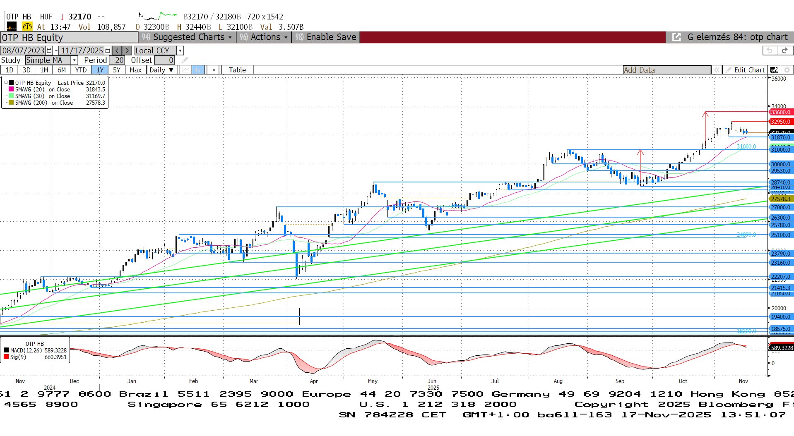
Task: Switch to line chart type
Action: coord(186,70)
